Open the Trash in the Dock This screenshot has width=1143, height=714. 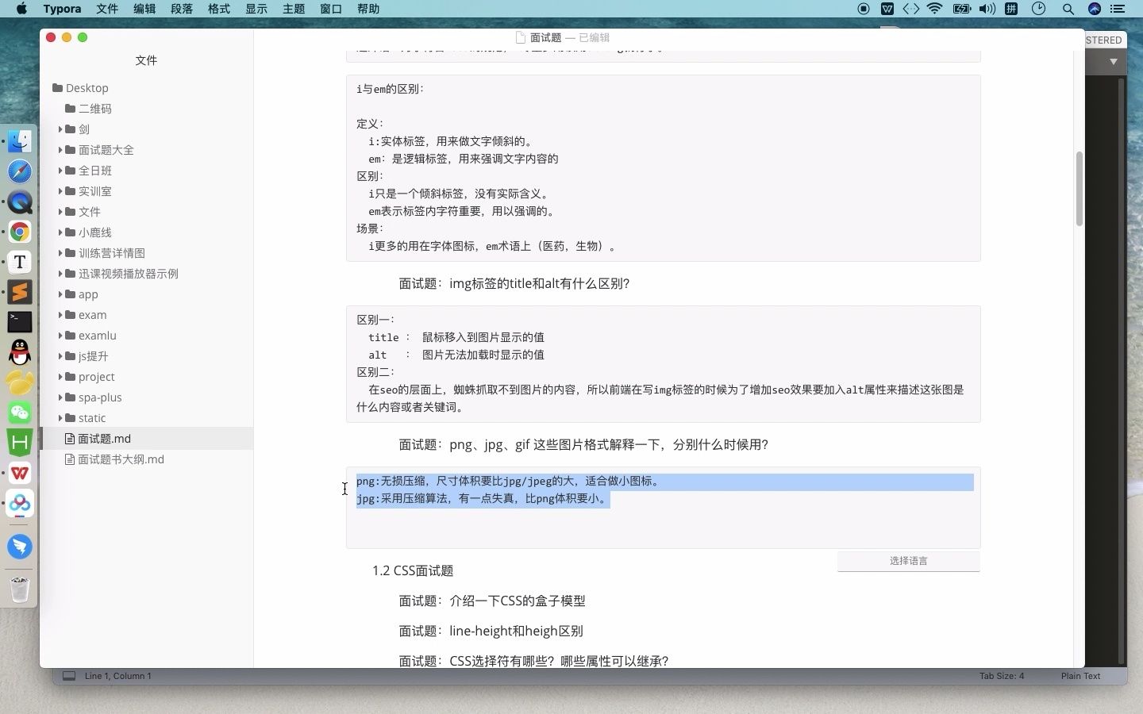point(20,589)
